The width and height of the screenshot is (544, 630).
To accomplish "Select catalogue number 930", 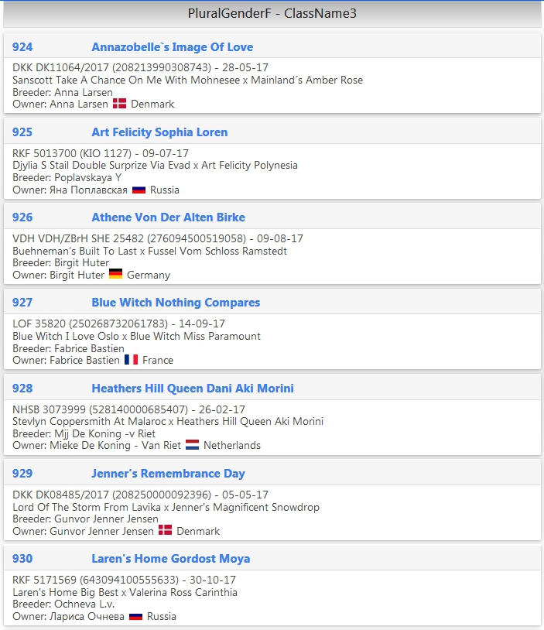I will (x=22, y=559).
